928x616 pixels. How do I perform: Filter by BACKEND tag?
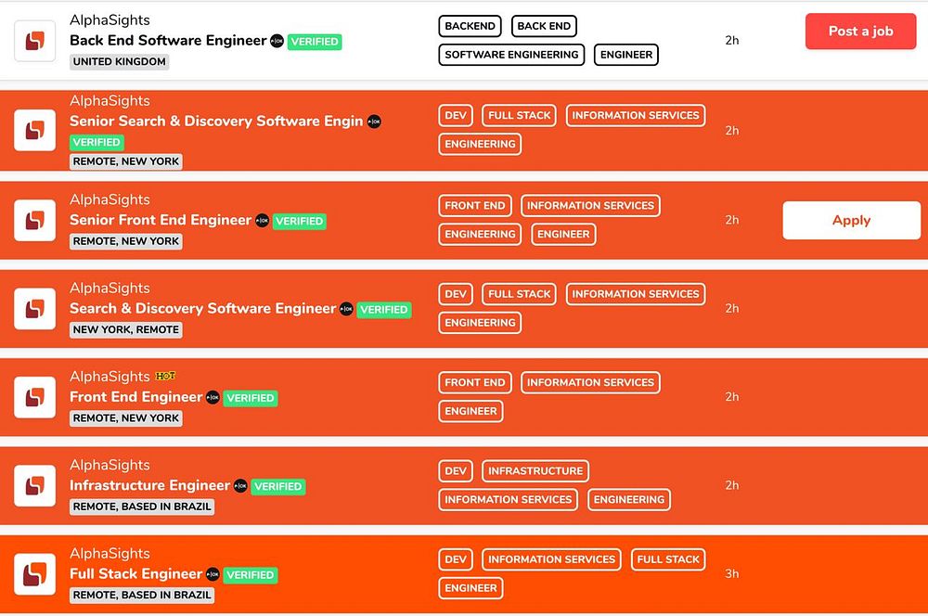click(470, 26)
